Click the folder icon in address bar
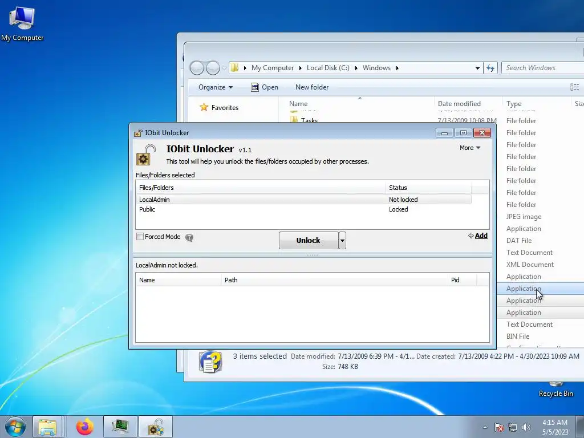Viewport: 584px width, 438px height. pyautogui.click(x=234, y=68)
